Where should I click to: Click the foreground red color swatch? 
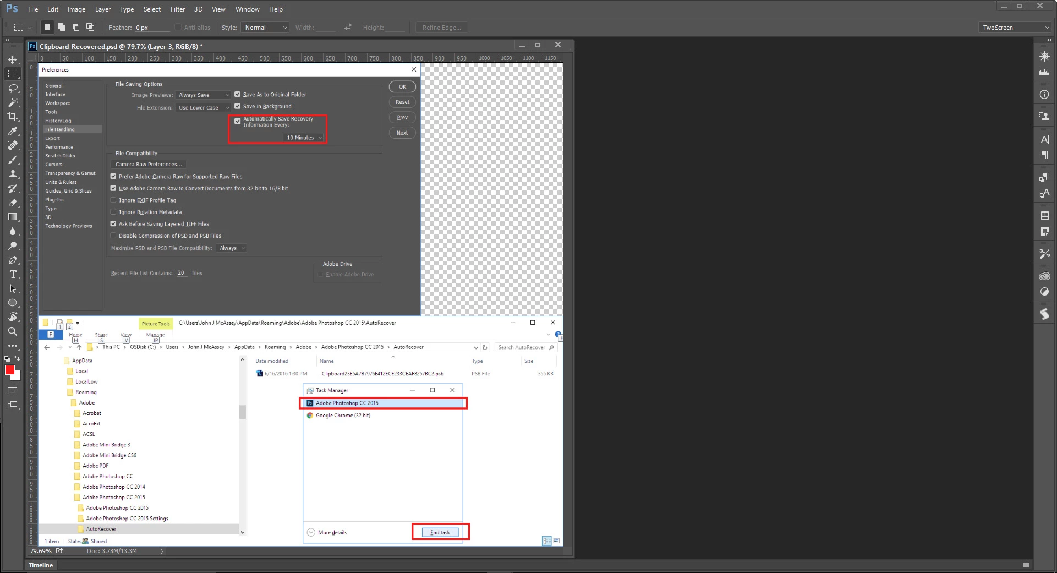point(9,370)
